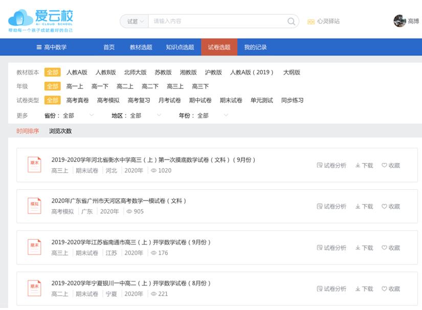The height and width of the screenshot is (310, 422).
Task: Open 心灵驿站 via its icon
Action: click(x=311, y=21)
